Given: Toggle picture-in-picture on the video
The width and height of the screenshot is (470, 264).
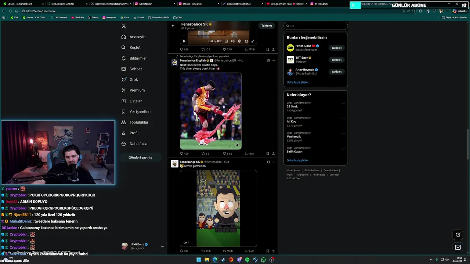Looking at the screenshot, I should pyautogui.click(x=246, y=41).
